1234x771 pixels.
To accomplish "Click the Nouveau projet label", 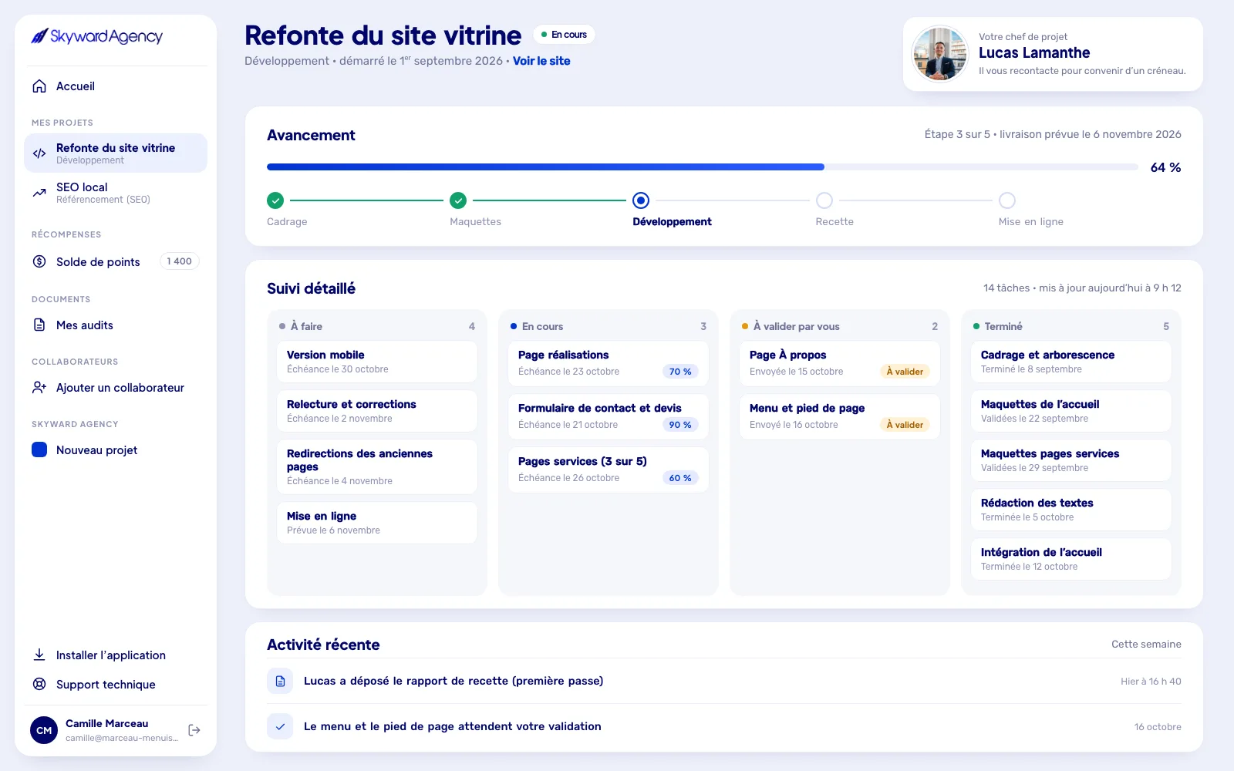I will [x=96, y=450].
